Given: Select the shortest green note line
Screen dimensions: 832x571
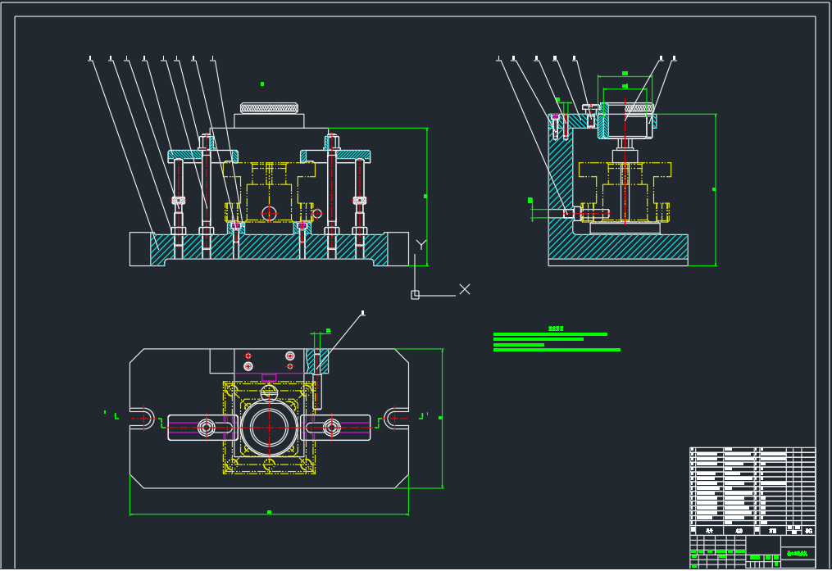Looking at the screenshot, I should pyautogui.click(x=519, y=345).
